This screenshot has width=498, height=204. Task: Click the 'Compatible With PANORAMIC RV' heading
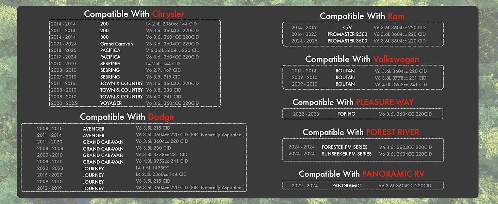tap(362, 174)
